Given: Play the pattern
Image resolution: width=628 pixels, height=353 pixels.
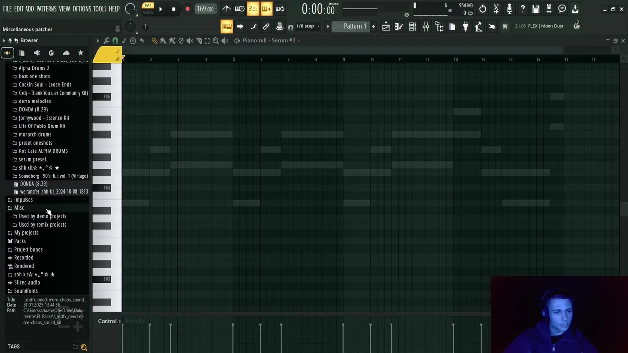Looking at the screenshot, I should pos(160,9).
